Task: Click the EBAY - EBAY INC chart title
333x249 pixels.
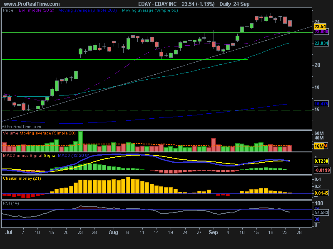Action: [157, 4]
